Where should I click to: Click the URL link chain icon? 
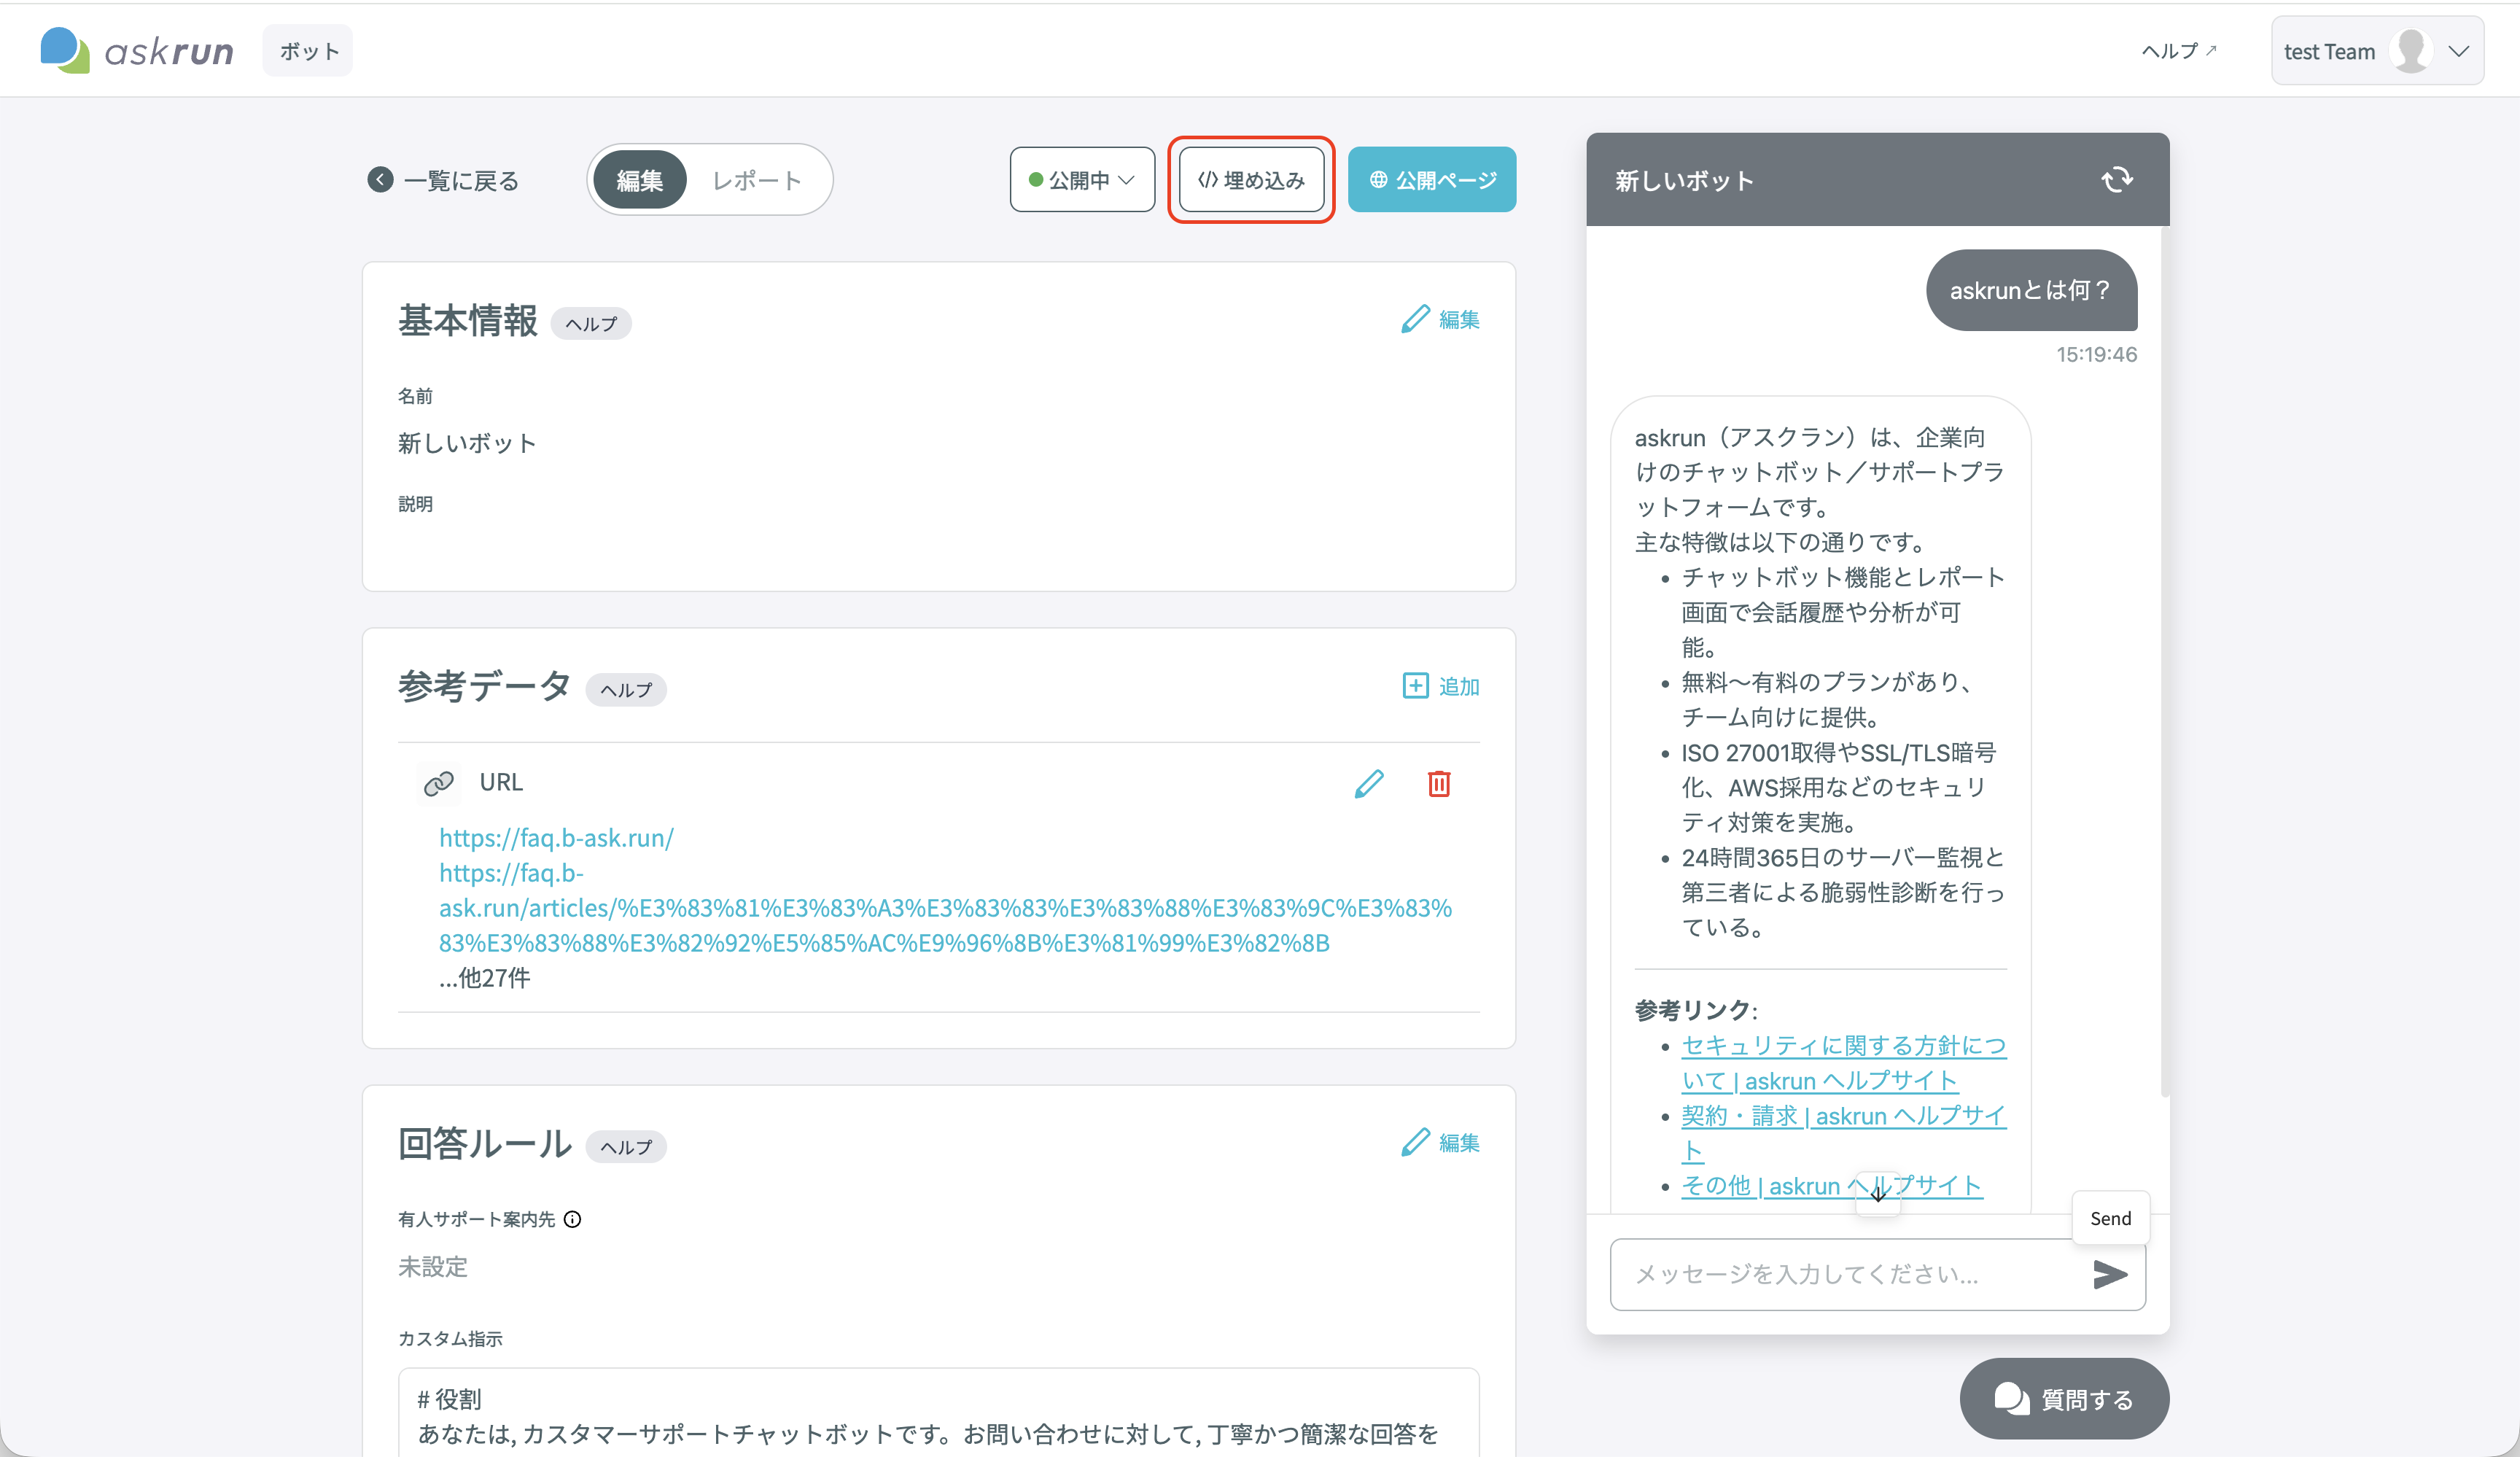click(438, 783)
